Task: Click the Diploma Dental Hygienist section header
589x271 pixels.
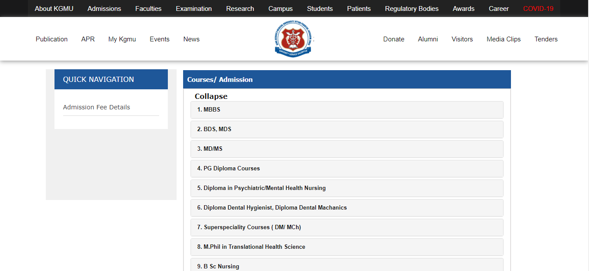Action: click(347, 207)
